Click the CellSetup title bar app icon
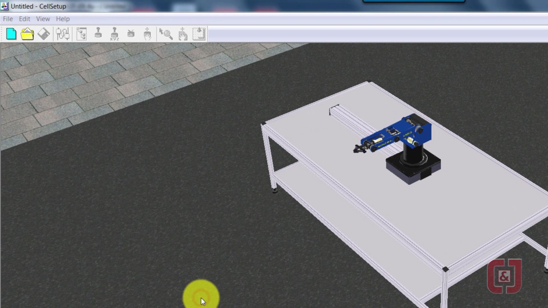The width and height of the screenshot is (548, 308). (5, 6)
